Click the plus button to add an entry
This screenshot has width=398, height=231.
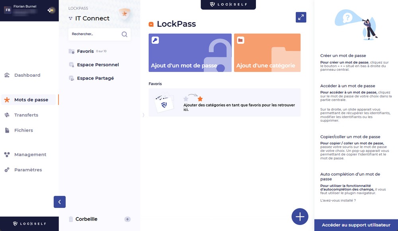click(300, 216)
